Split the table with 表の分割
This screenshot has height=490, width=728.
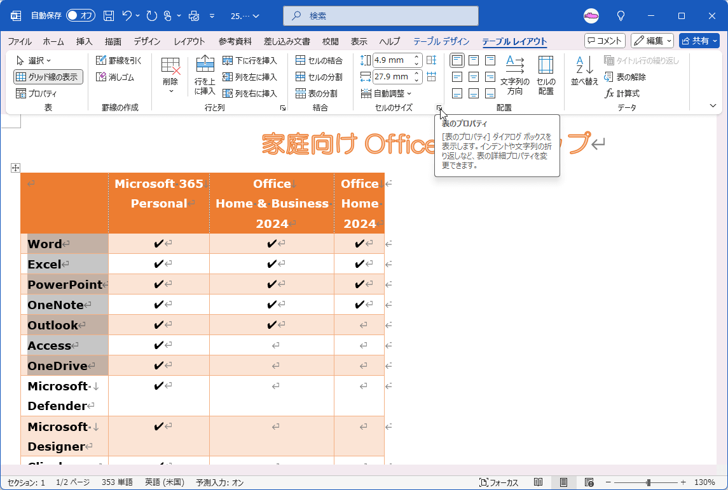[317, 93]
